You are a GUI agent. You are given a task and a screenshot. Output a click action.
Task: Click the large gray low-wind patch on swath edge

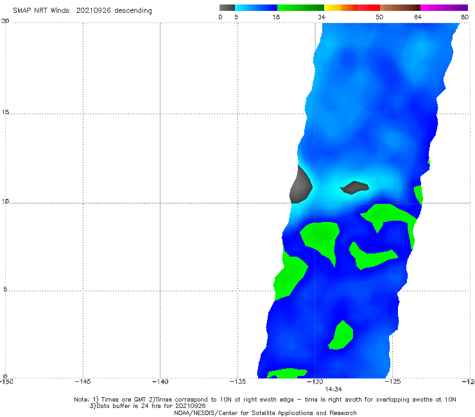(300, 185)
